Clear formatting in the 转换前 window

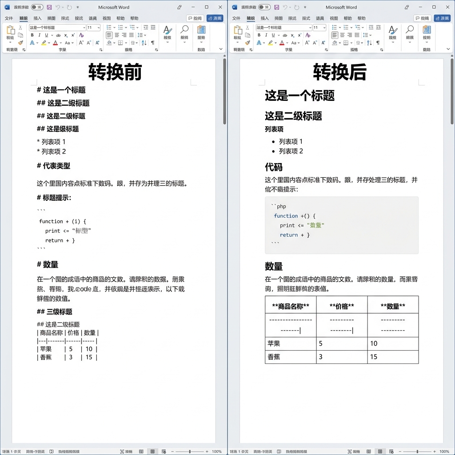pyautogui.click(x=81, y=35)
